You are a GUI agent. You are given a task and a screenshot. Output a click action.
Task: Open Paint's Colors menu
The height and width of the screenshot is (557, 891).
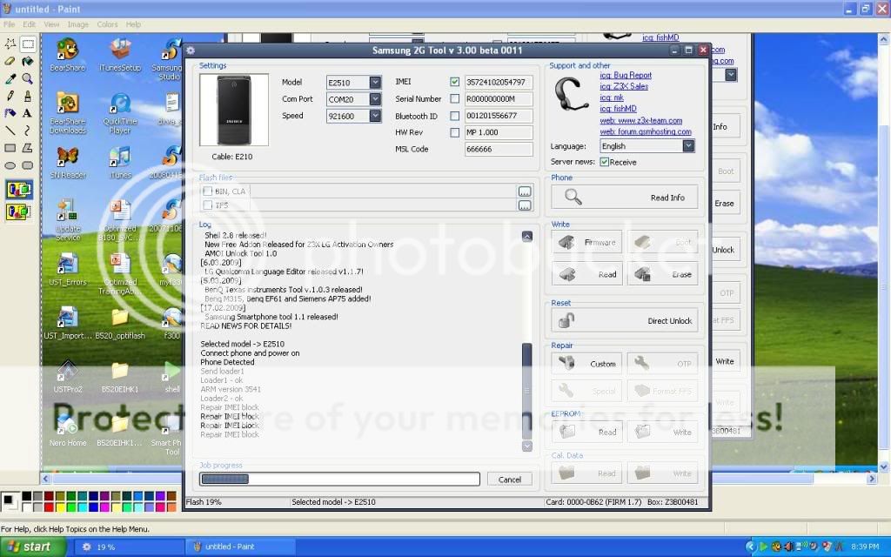pyautogui.click(x=107, y=24)
